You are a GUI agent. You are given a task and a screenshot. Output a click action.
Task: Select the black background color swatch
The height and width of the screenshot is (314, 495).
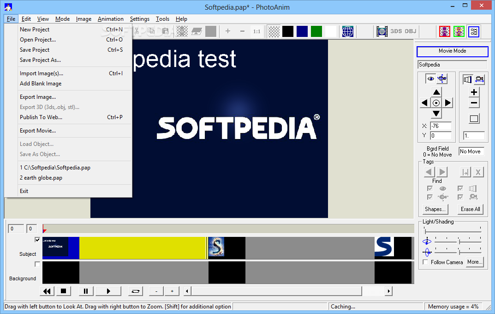pos(288,31)
